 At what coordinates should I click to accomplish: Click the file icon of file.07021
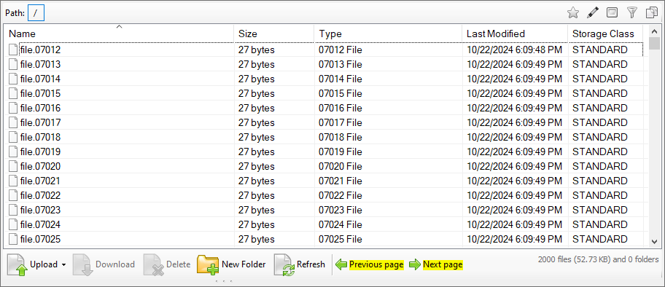click(x=14, y=181)
